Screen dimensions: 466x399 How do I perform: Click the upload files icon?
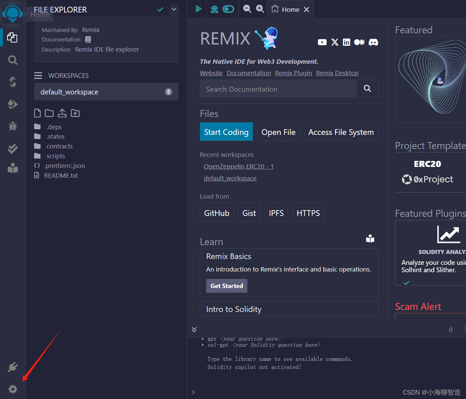(x=62, y=113)
